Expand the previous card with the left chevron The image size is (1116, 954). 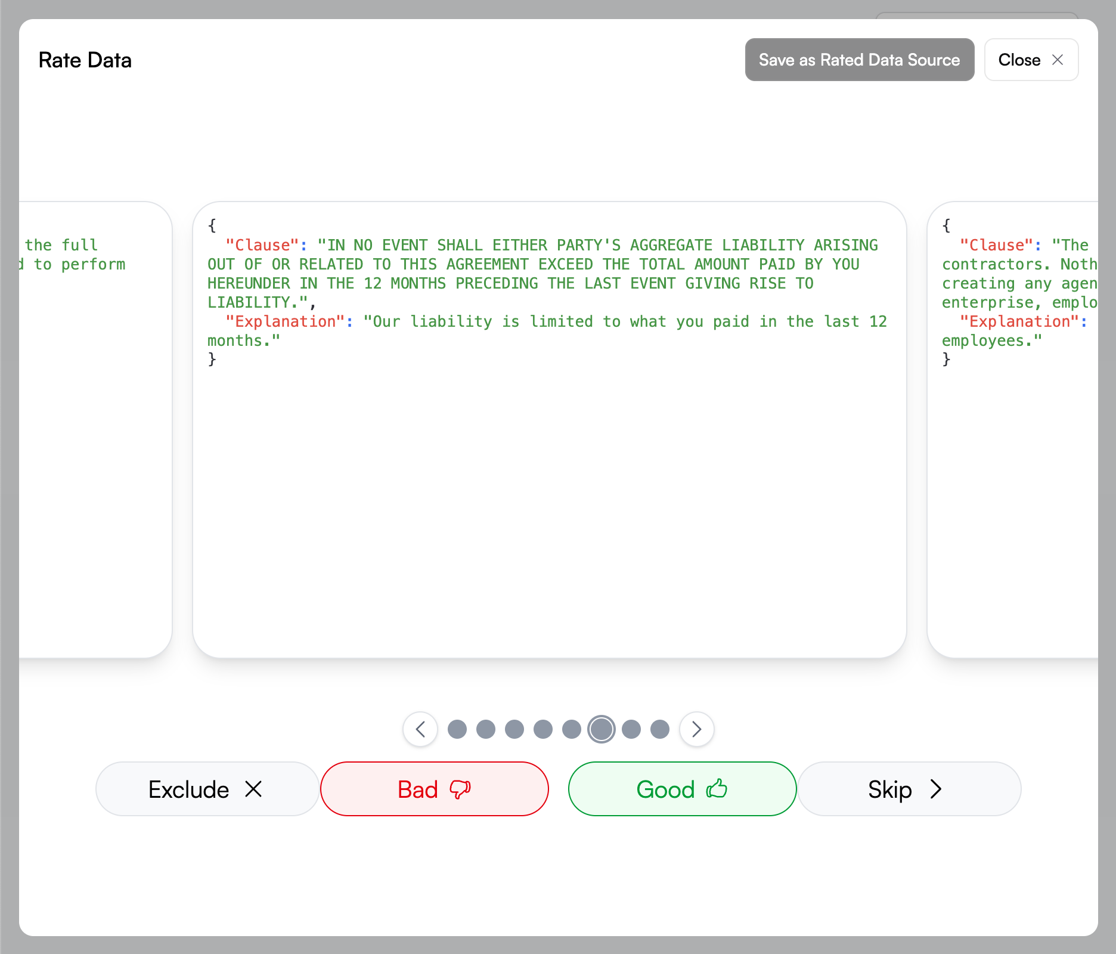coord(420,729)
